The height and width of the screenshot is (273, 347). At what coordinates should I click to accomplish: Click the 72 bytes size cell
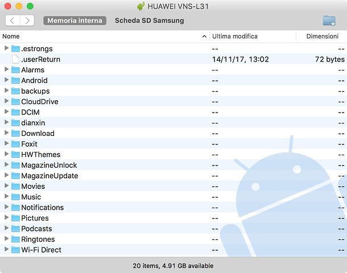(330, 59)
